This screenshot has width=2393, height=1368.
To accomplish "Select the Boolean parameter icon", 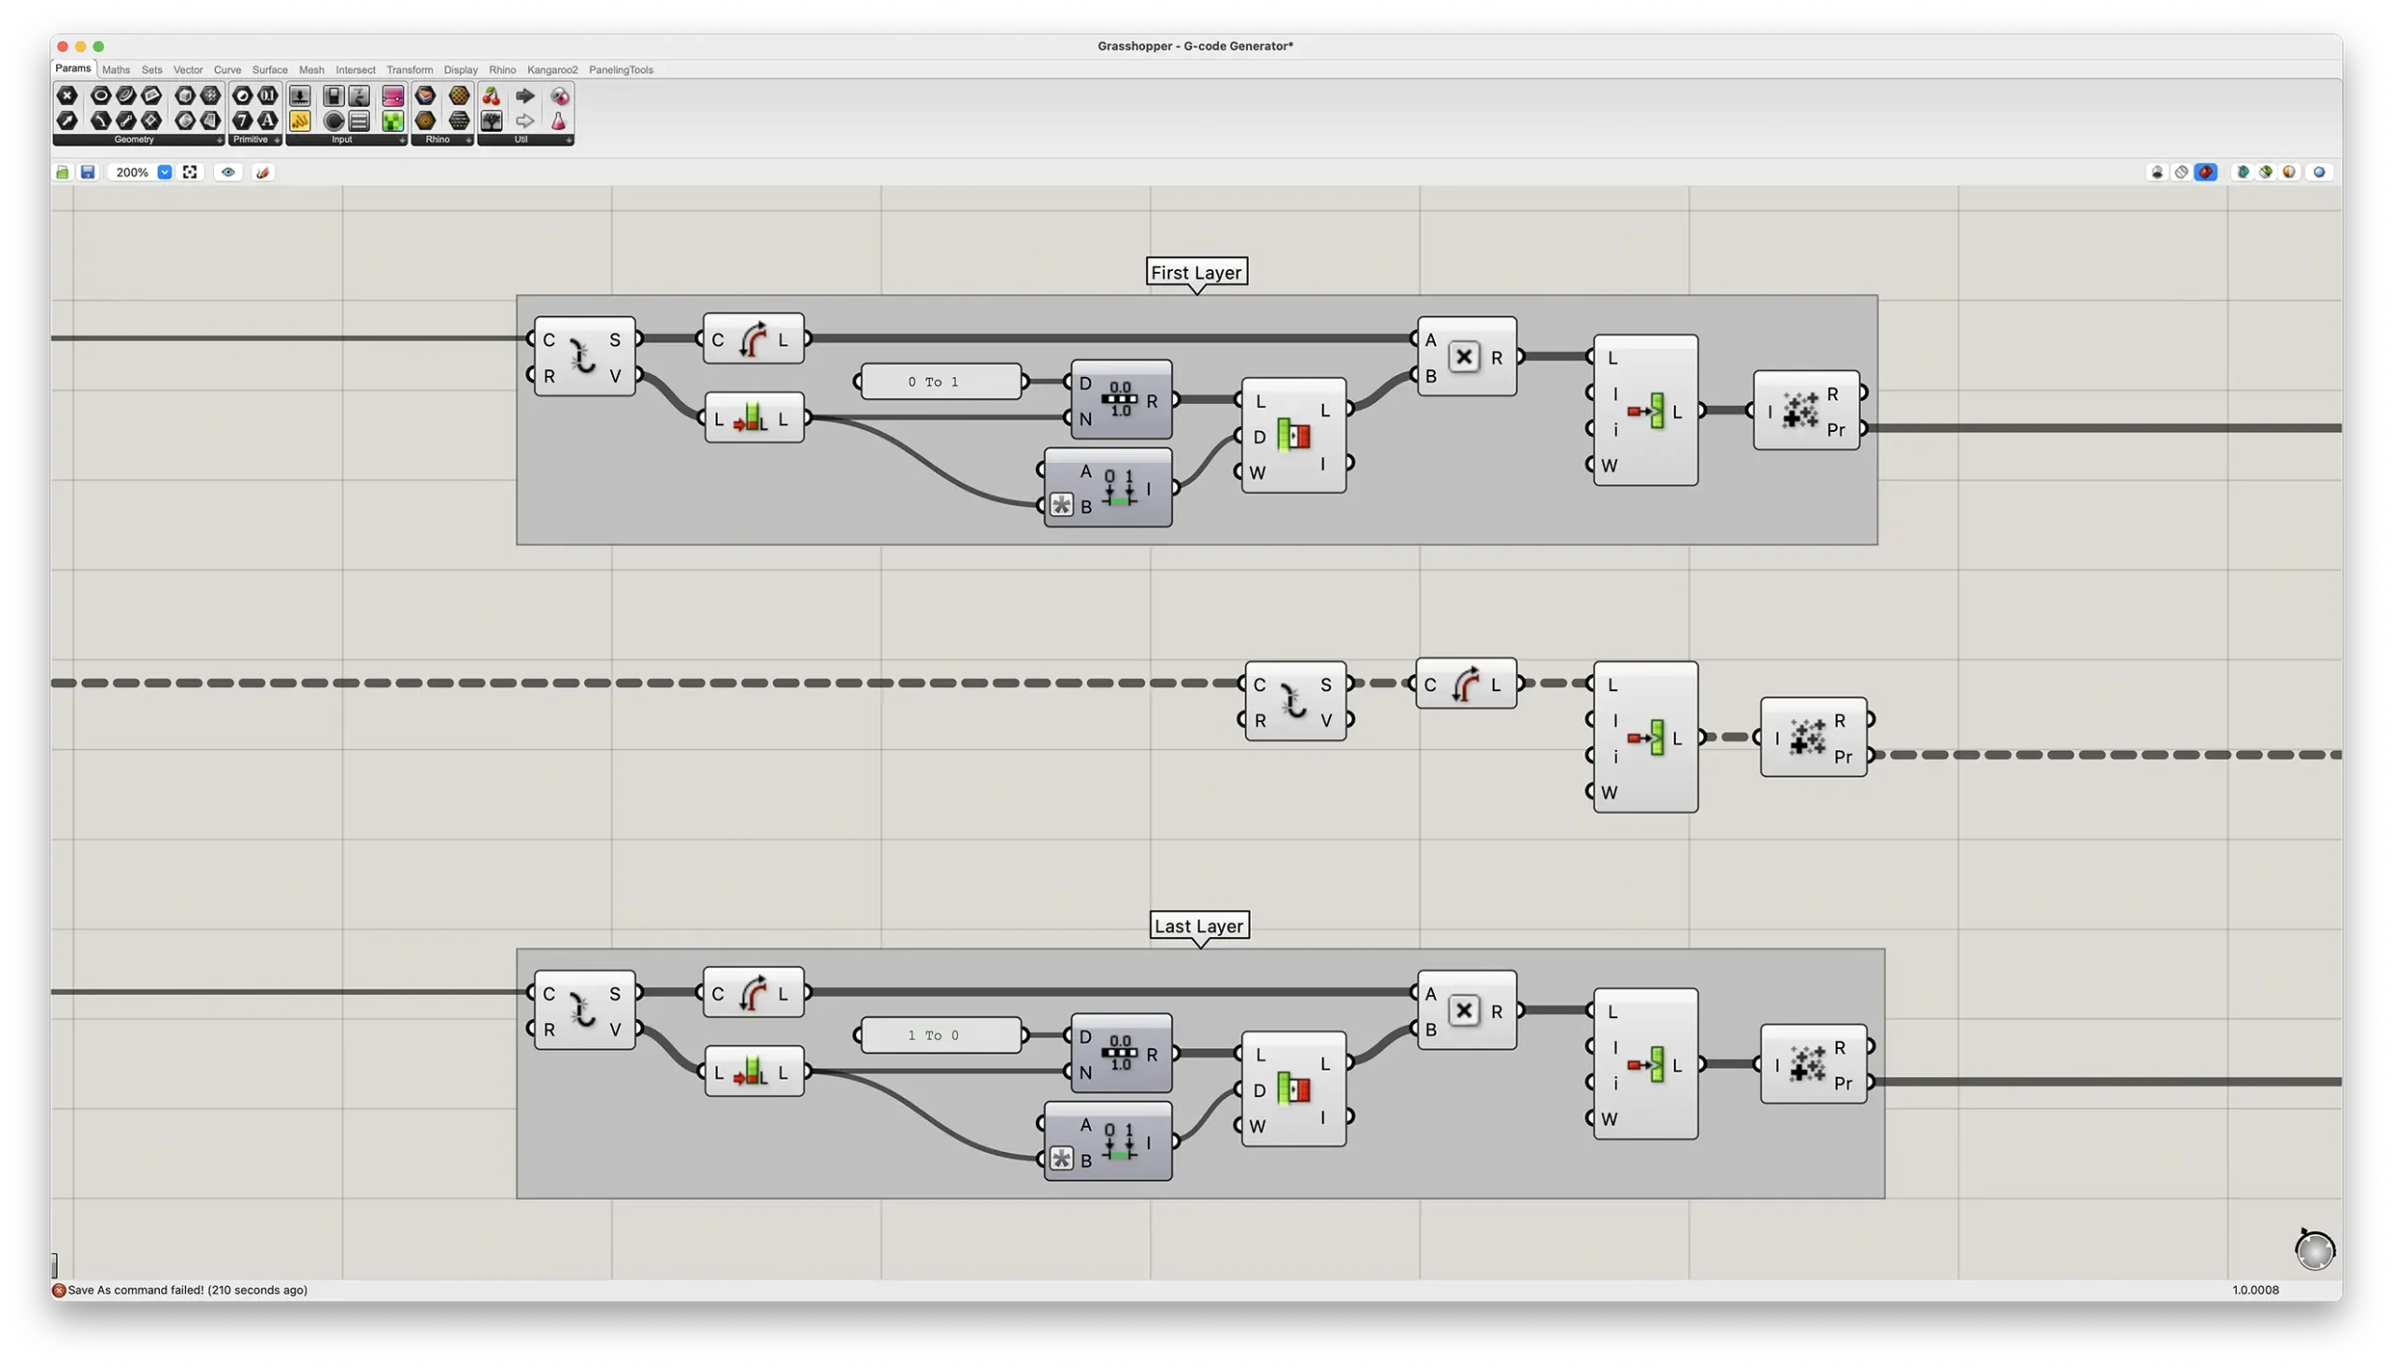I will (x=242, y=95).
